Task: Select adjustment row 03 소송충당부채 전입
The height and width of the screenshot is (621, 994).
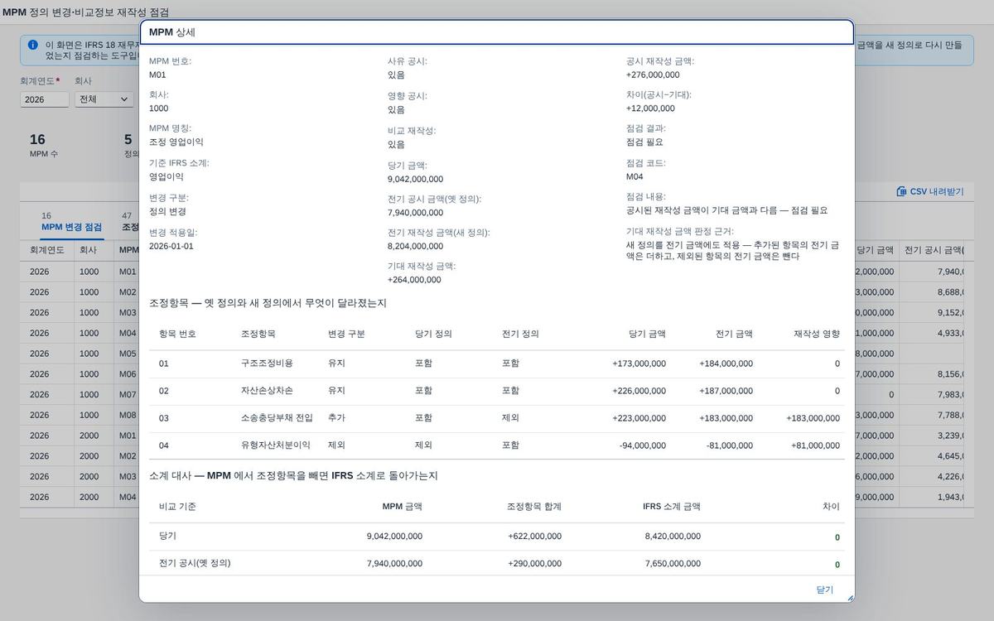Action: point(497,418)
